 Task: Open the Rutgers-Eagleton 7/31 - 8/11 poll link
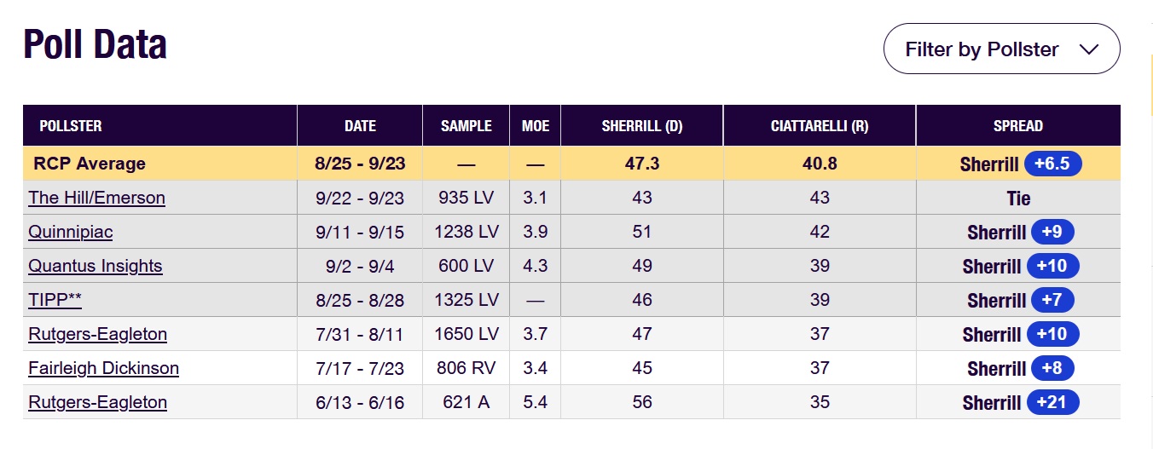pyautogui.click(x=97, y=334)
